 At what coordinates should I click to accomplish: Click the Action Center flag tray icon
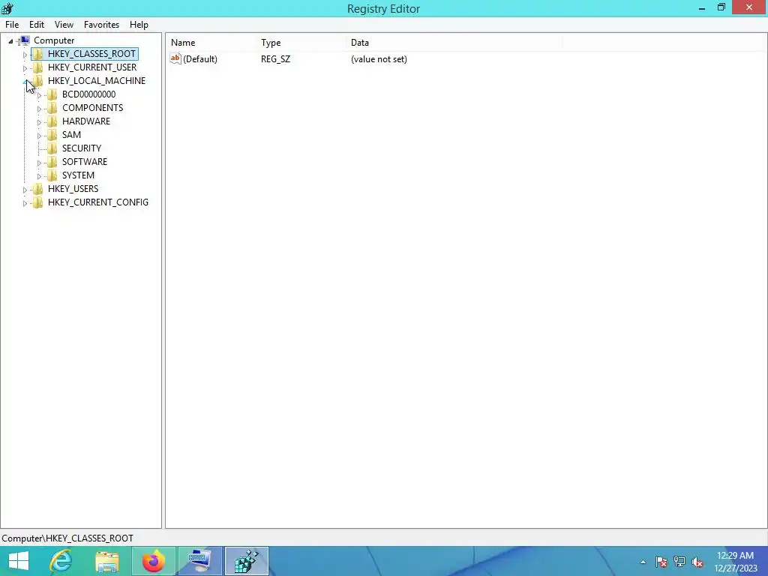(x=661, y=562)
